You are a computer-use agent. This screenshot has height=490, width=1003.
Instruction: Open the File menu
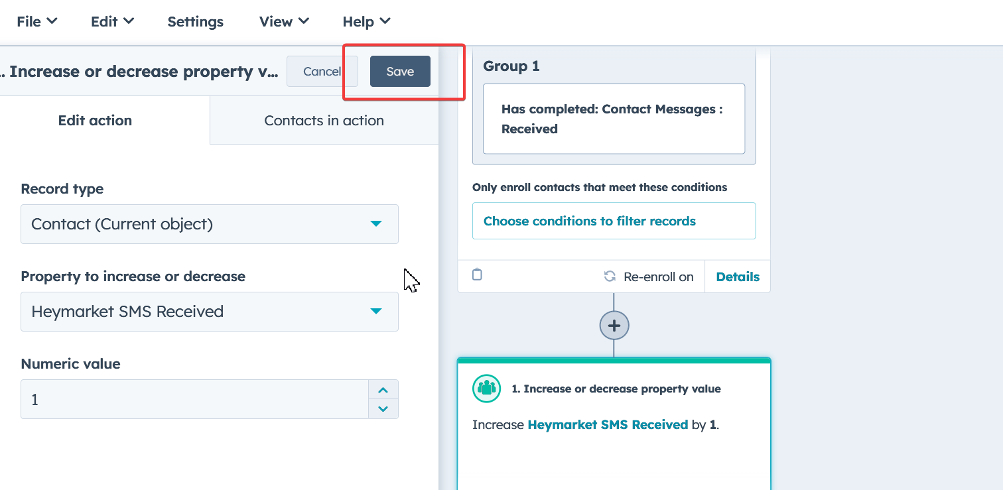point(36,21)
